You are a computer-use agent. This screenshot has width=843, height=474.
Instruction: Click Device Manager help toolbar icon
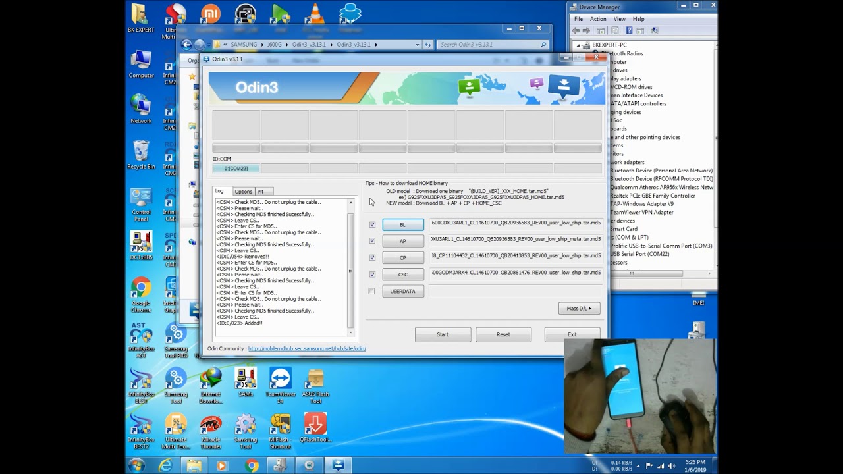[630, 30]
